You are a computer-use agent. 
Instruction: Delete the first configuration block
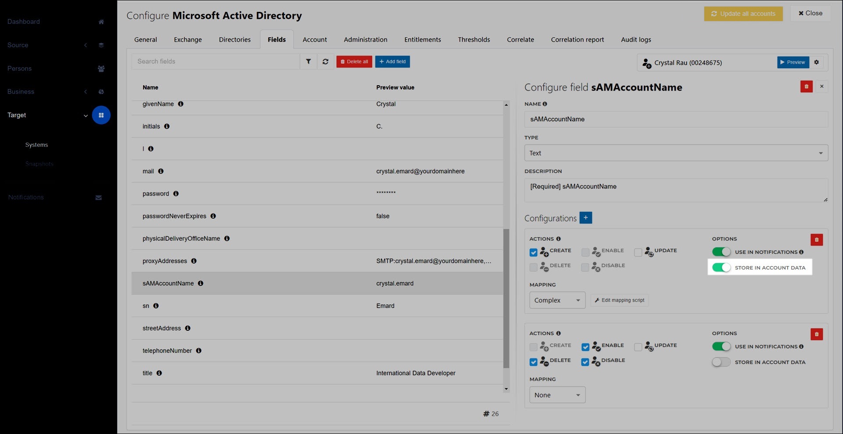coord(816,239)
